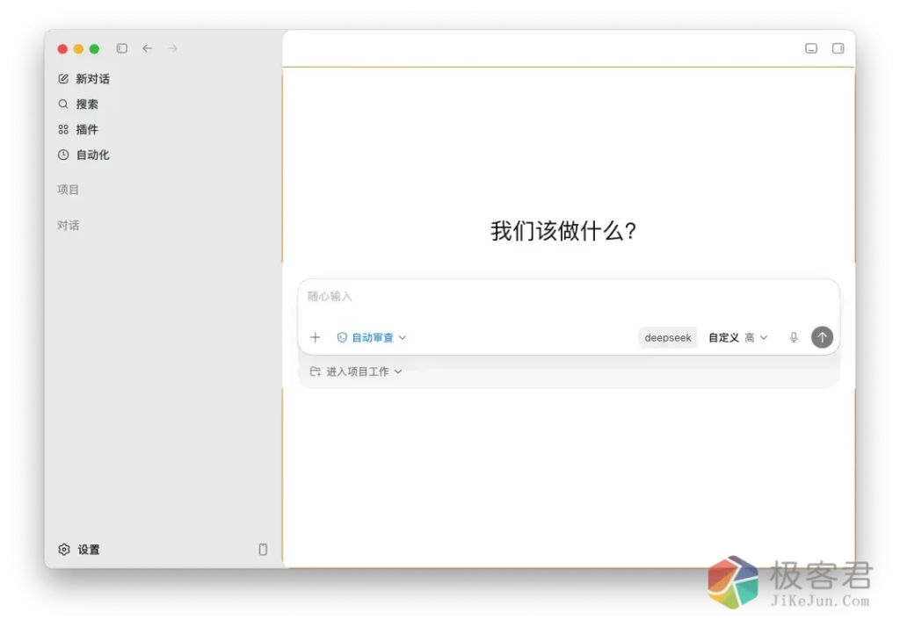Toggle the bottom panel layout icon
This screenshot has width=900, height=627.
811,49
